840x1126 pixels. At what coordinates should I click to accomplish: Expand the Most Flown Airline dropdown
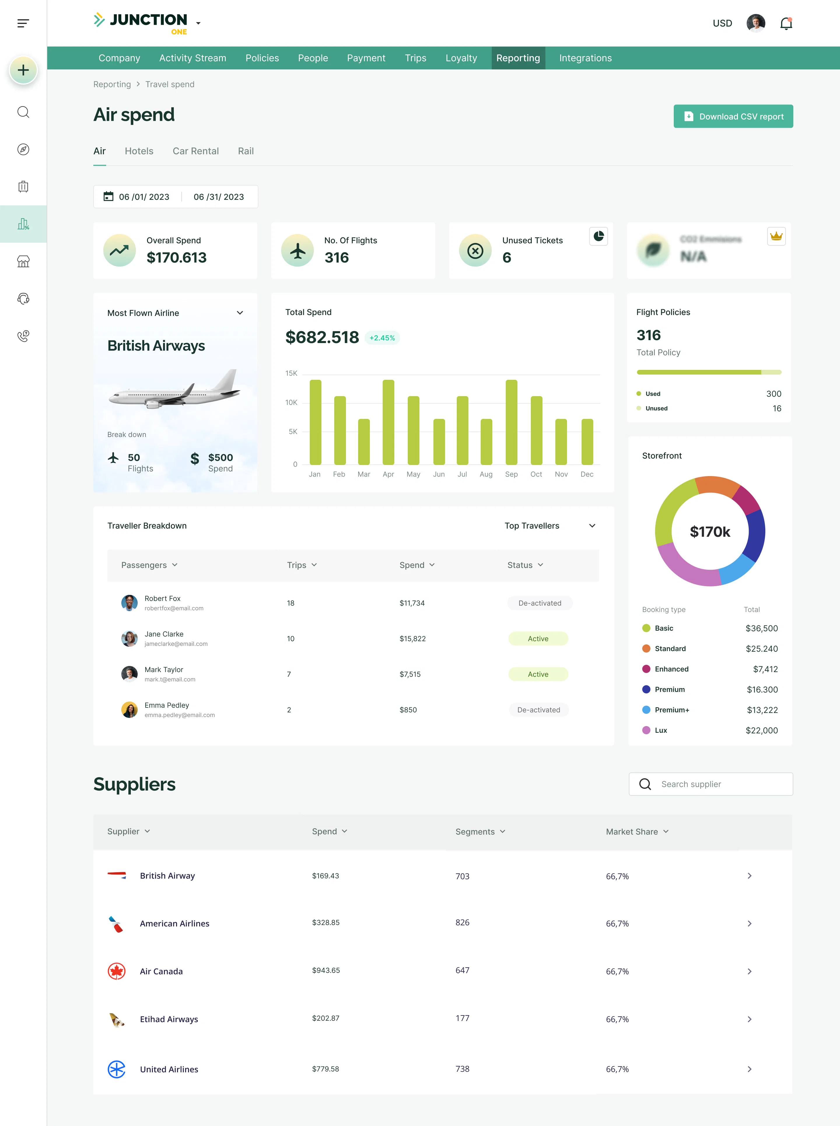click(240, 313)
